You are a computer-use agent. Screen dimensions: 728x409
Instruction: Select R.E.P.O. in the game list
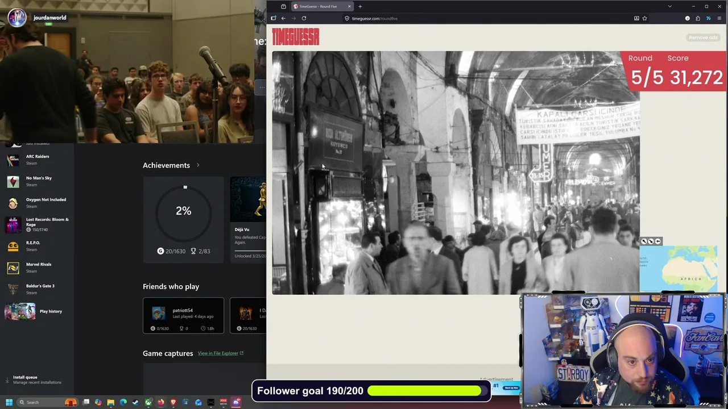coord(38,246)
